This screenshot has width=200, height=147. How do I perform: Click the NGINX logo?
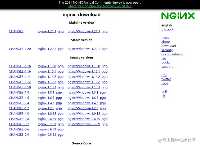(178, 16)
